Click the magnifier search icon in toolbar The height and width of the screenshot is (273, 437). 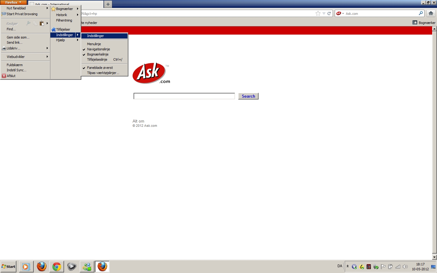tap(421, 13)
